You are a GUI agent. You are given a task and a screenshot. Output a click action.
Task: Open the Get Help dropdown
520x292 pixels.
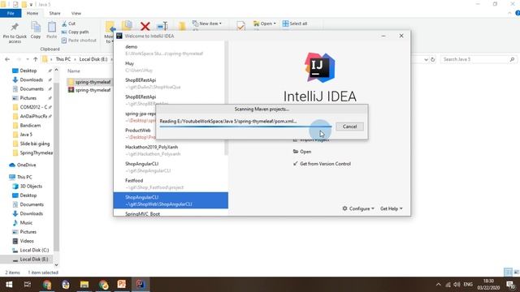tap(392, 208)
